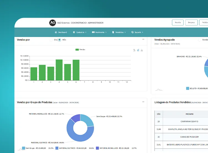Click the AG Sistemas round logo
The image size is (208, 153).
click(52, 23)
